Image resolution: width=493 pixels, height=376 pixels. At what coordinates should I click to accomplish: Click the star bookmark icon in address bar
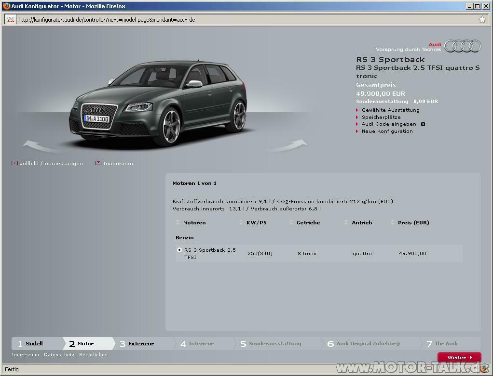482,20
